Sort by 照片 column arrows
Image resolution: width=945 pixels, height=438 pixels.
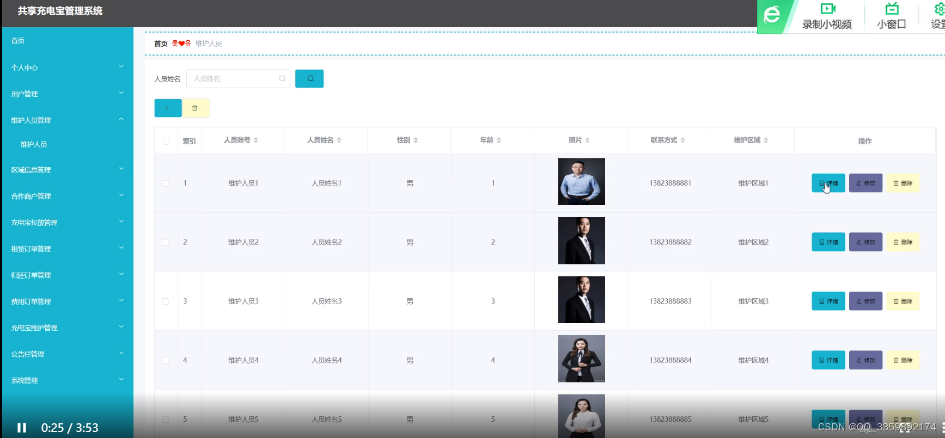click(x=588, y=140)
